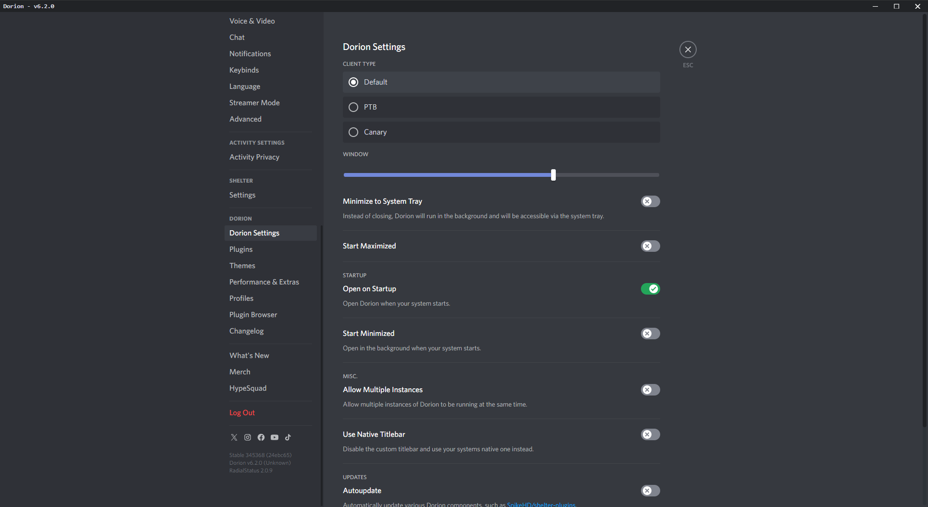Open the TikTok social link icon
928x507 pixels.
pyautogui.click(x=288, y=437)
